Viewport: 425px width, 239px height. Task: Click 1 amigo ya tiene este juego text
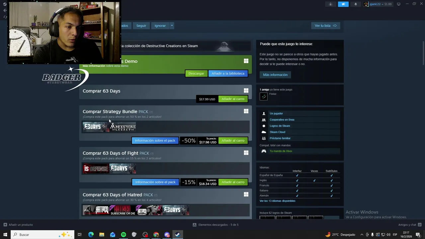[x=276, y=90]
